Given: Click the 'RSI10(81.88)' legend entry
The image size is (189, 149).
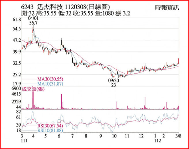Looking at the screenshot, I should pos(50,130).
